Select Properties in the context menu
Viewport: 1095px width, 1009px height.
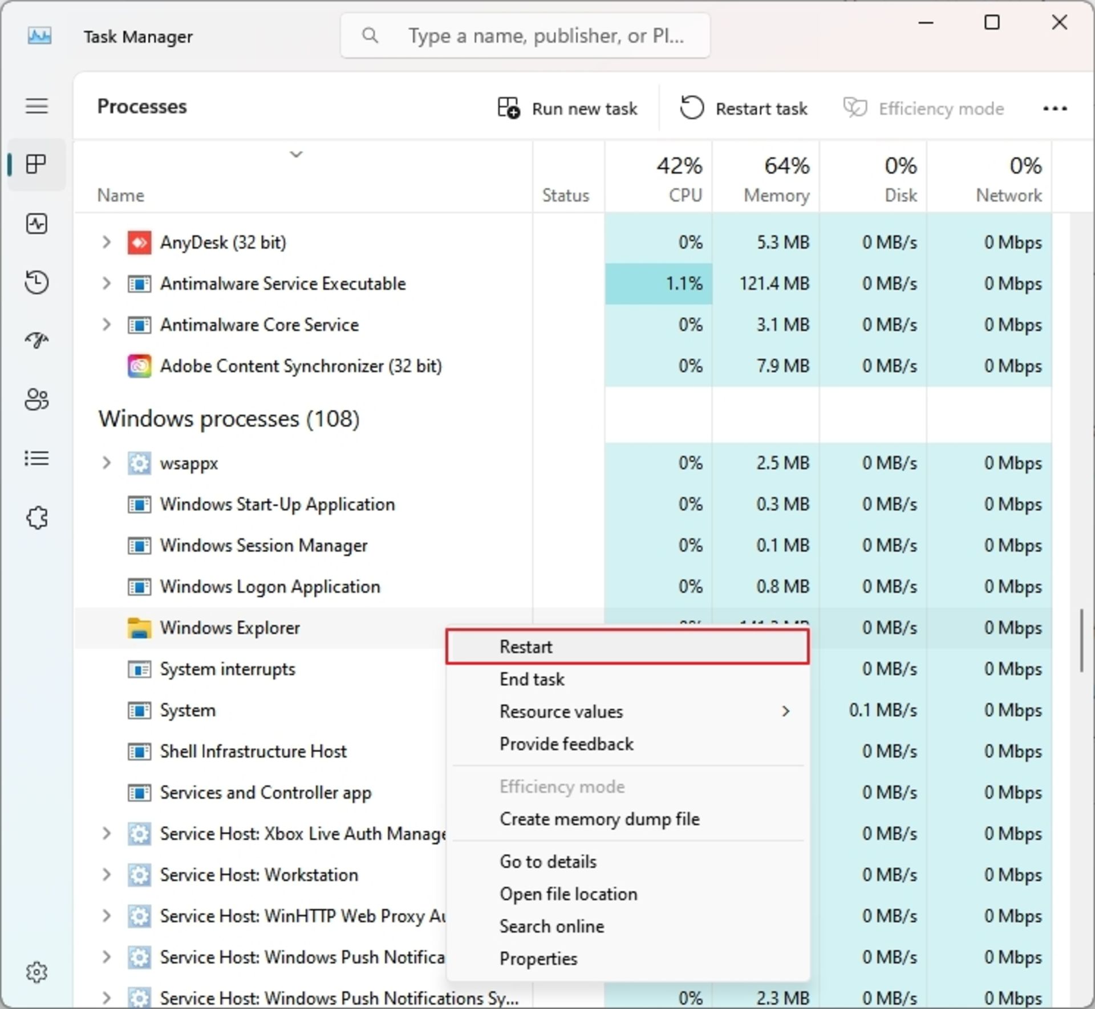coord(627,958)
